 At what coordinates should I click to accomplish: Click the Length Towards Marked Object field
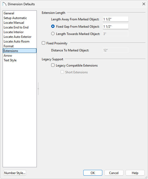(116, 34)
